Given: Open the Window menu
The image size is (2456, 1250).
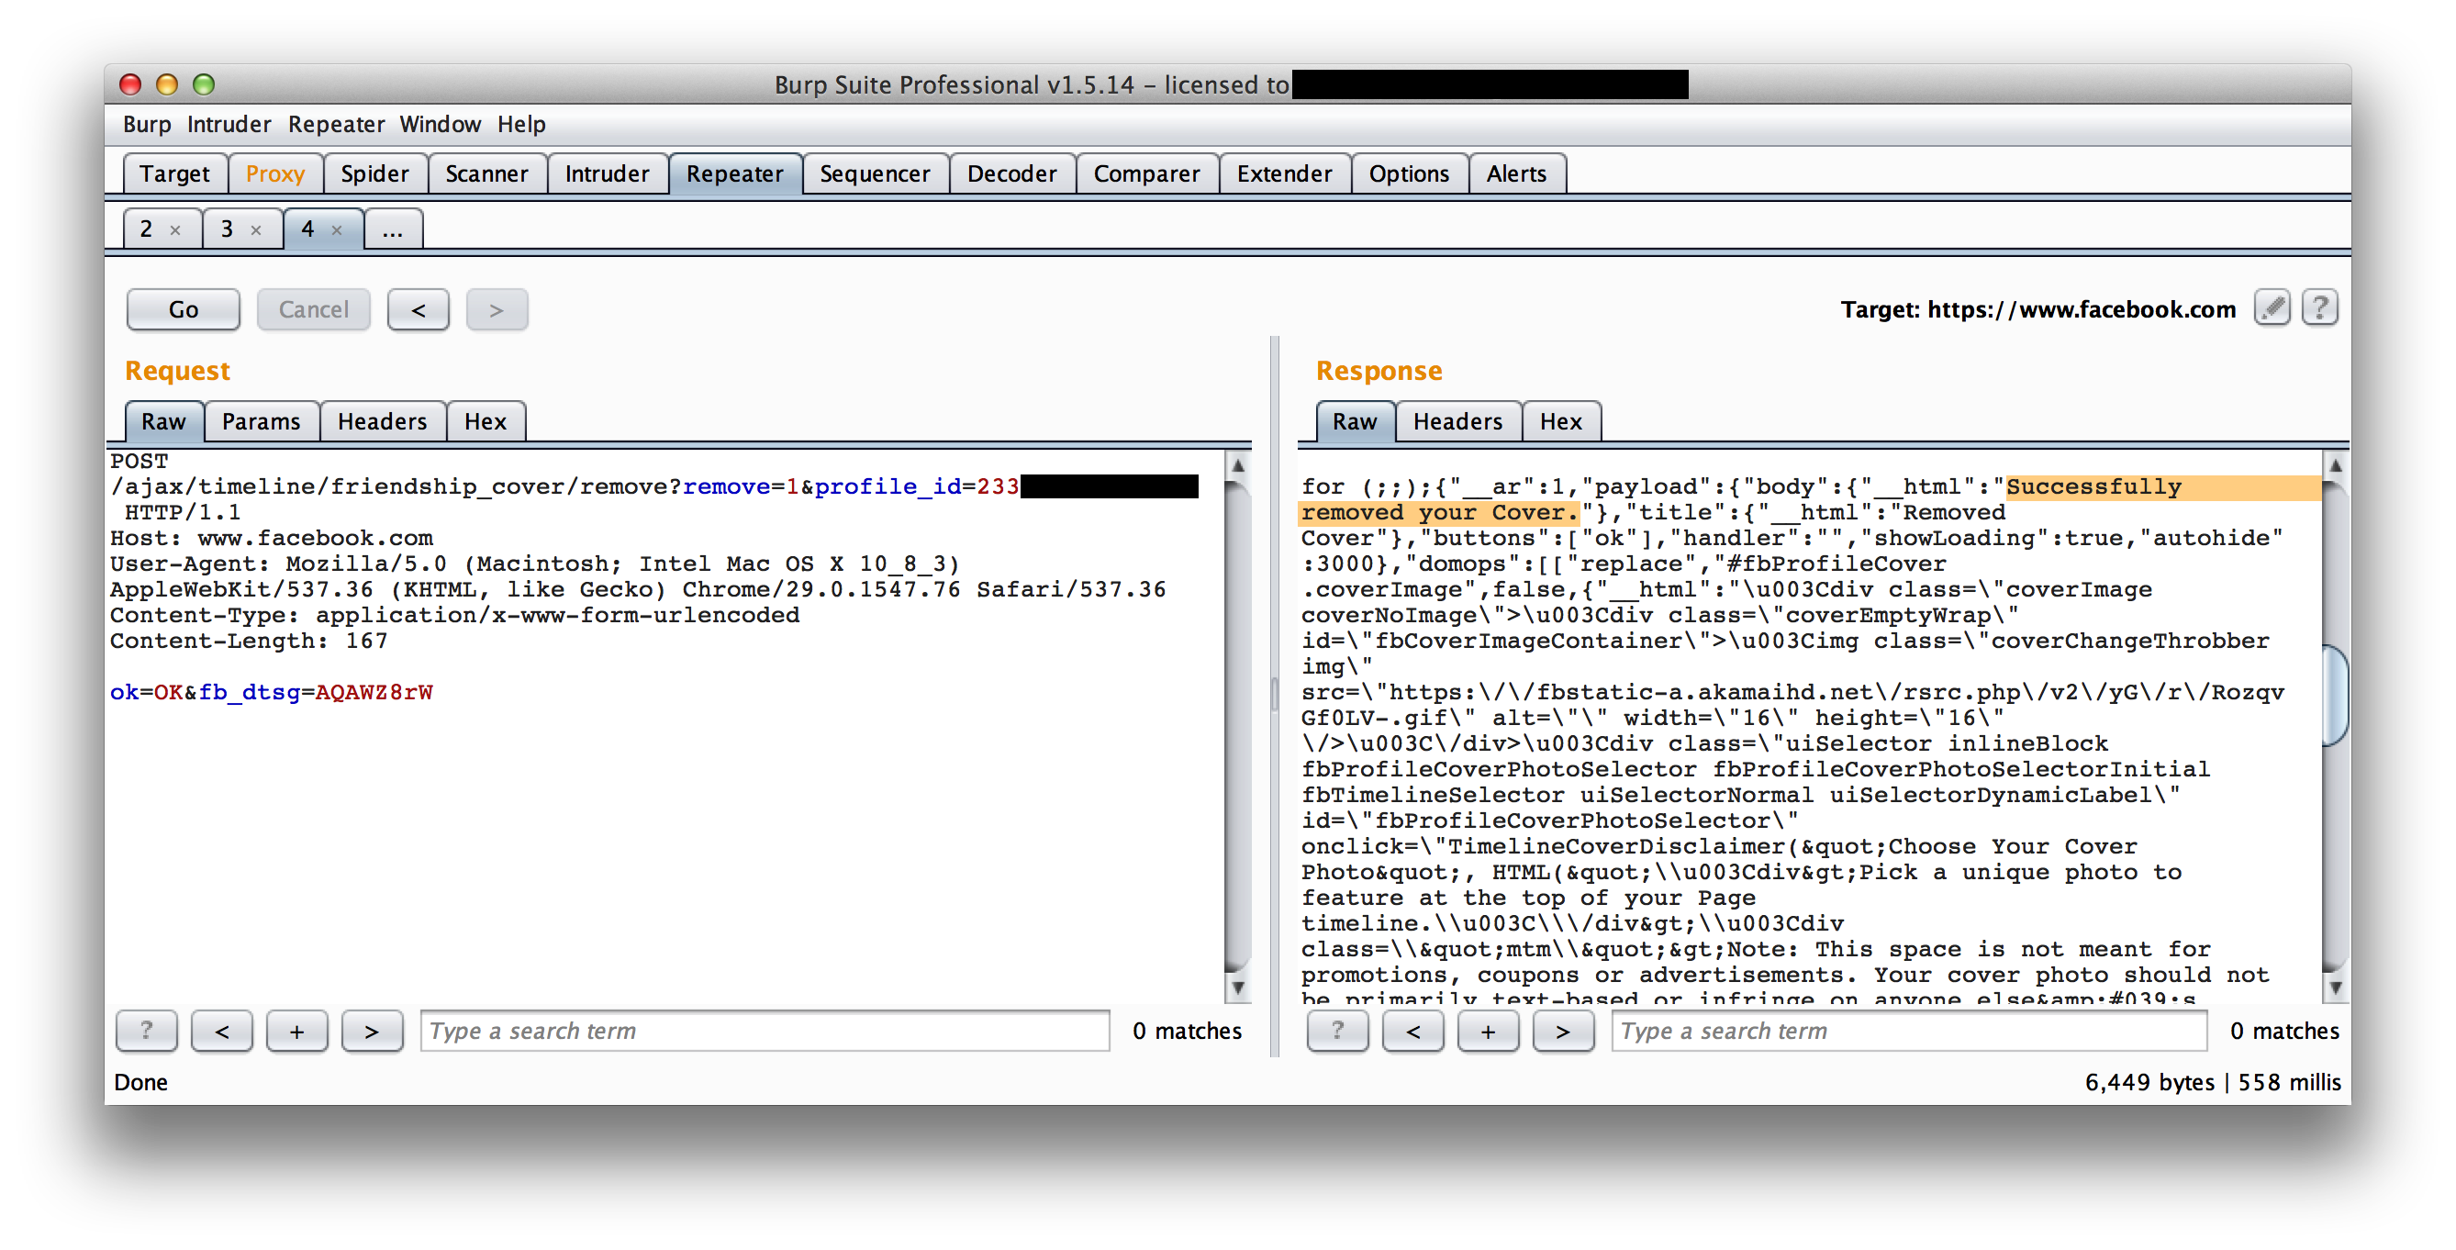Looking at the screenshot, I should click(440, 124).
